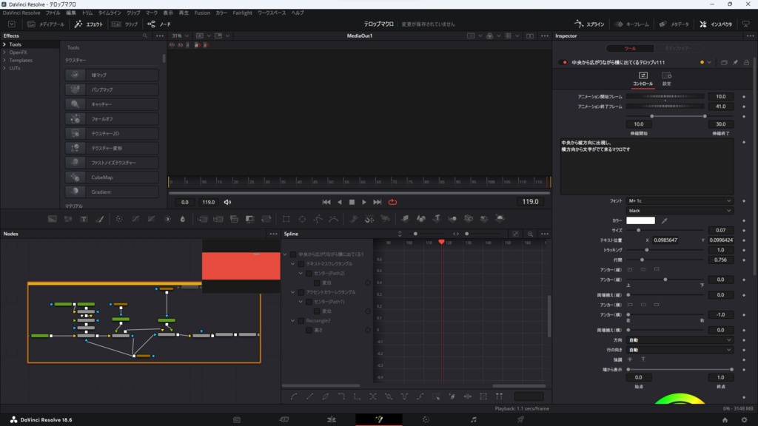Check the テキストマスクレクタングル spline checkbox
The image size is (758, 426).
coord(301,264)
